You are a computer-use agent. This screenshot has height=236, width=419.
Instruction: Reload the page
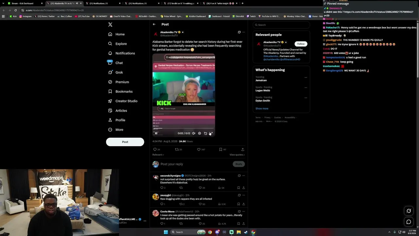tap(15, 10)
